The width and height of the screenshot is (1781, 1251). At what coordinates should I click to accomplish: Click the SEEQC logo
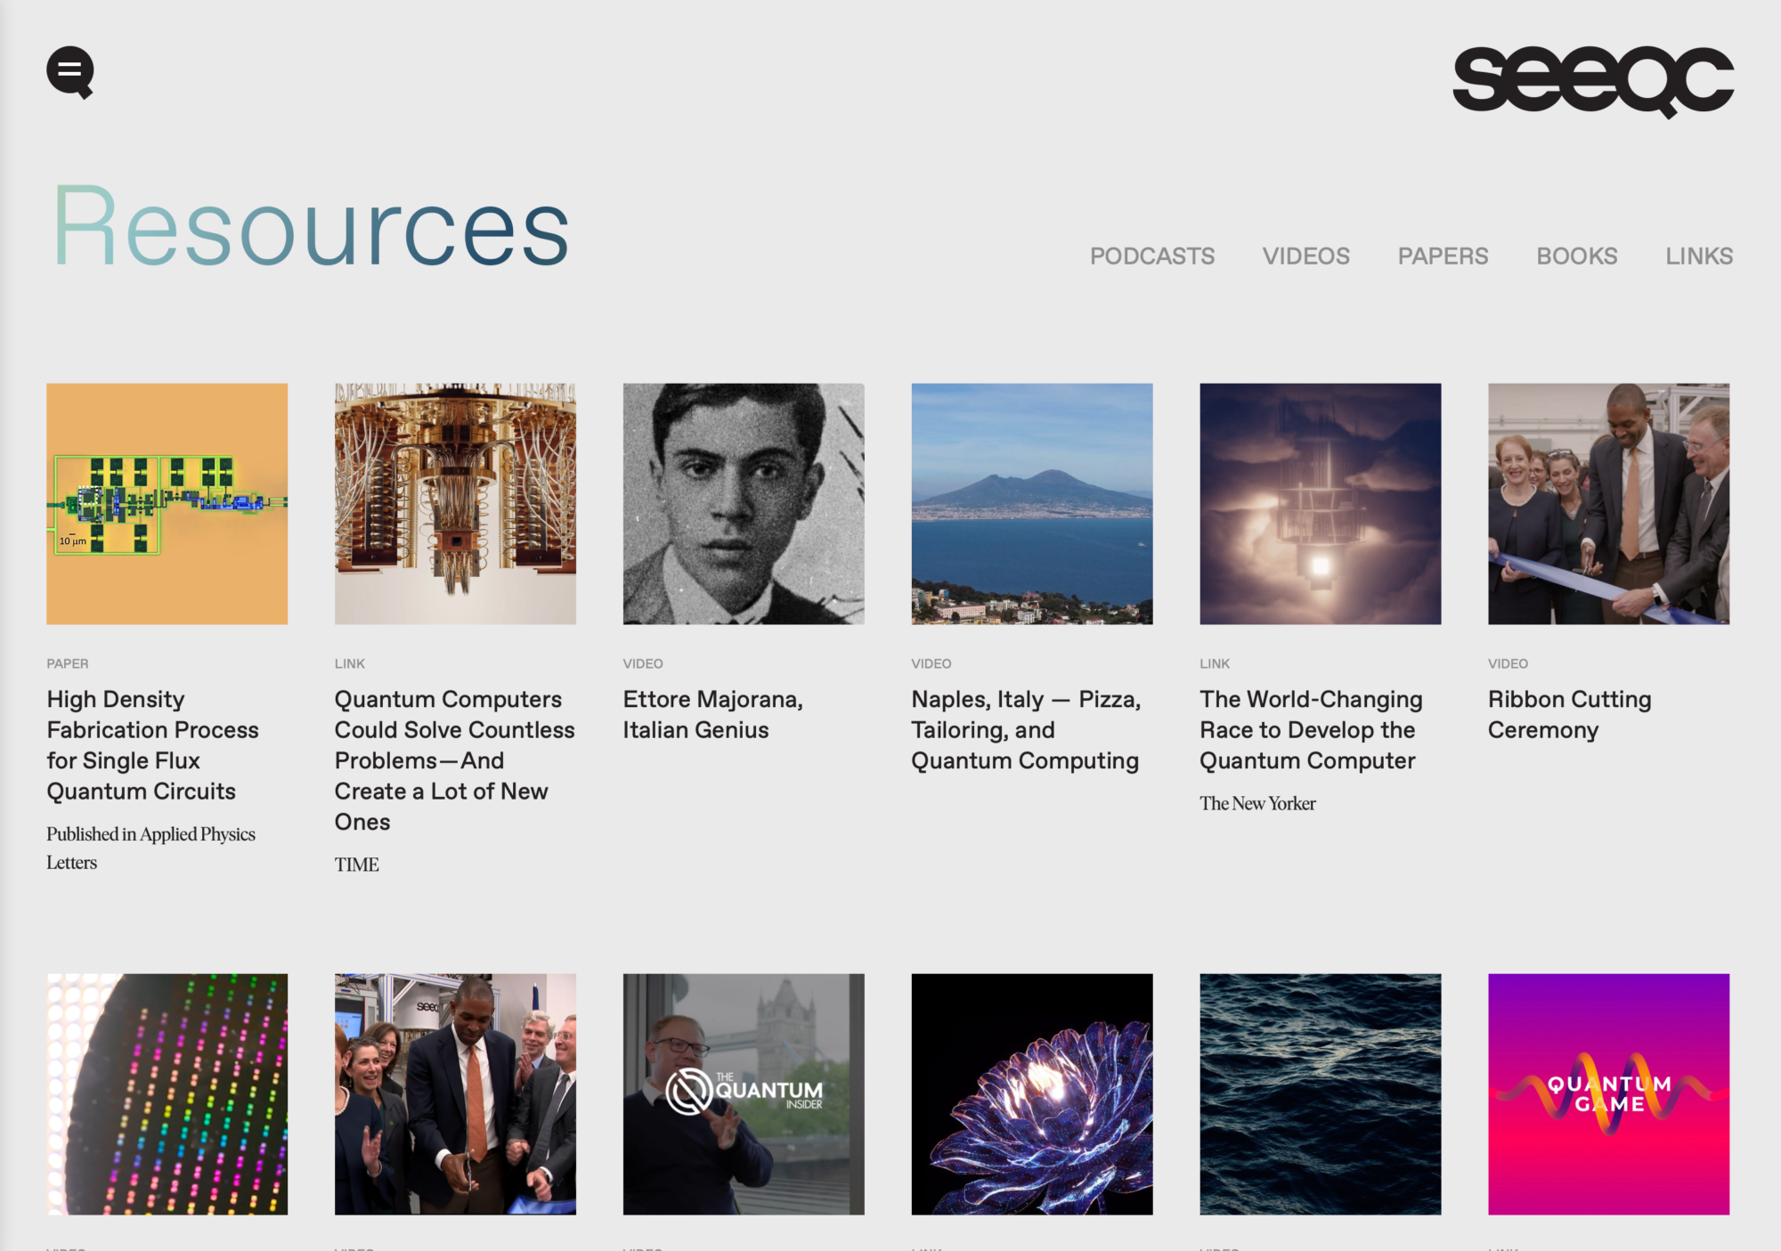[x=1592, y=80]
